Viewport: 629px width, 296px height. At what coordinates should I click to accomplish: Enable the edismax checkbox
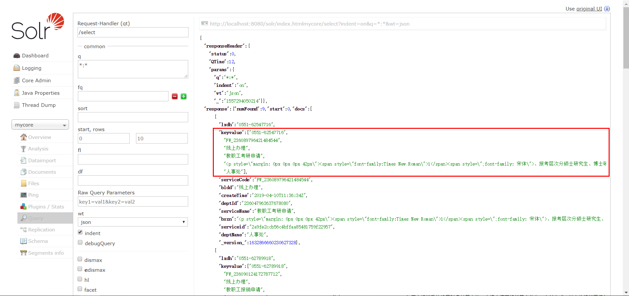[x=80, y=269]
